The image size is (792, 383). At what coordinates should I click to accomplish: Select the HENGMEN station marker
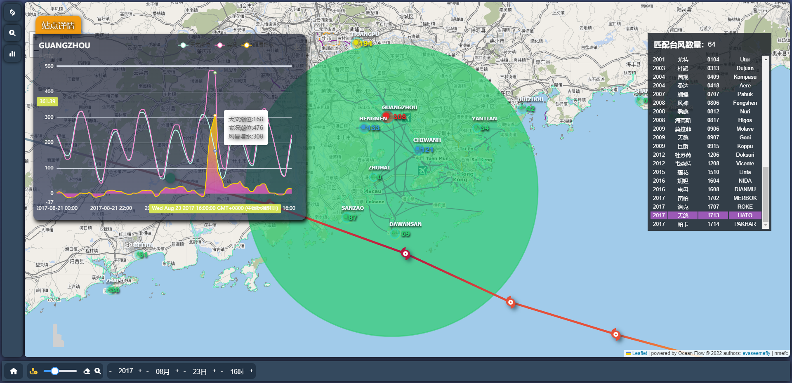(363, 127)
